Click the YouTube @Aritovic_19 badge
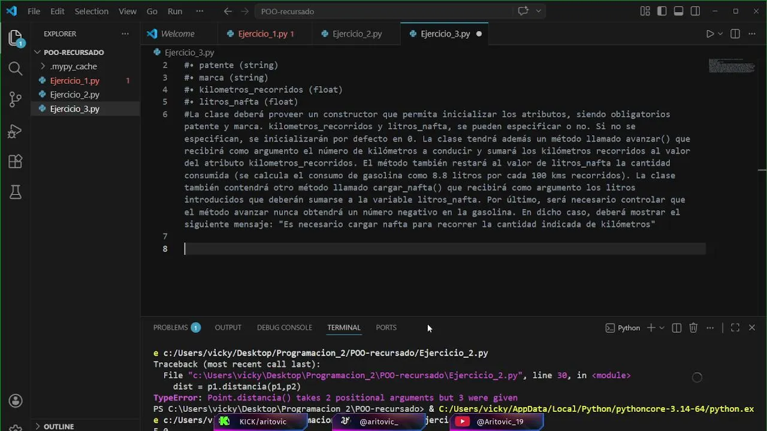767x431 pixels. 497,421
